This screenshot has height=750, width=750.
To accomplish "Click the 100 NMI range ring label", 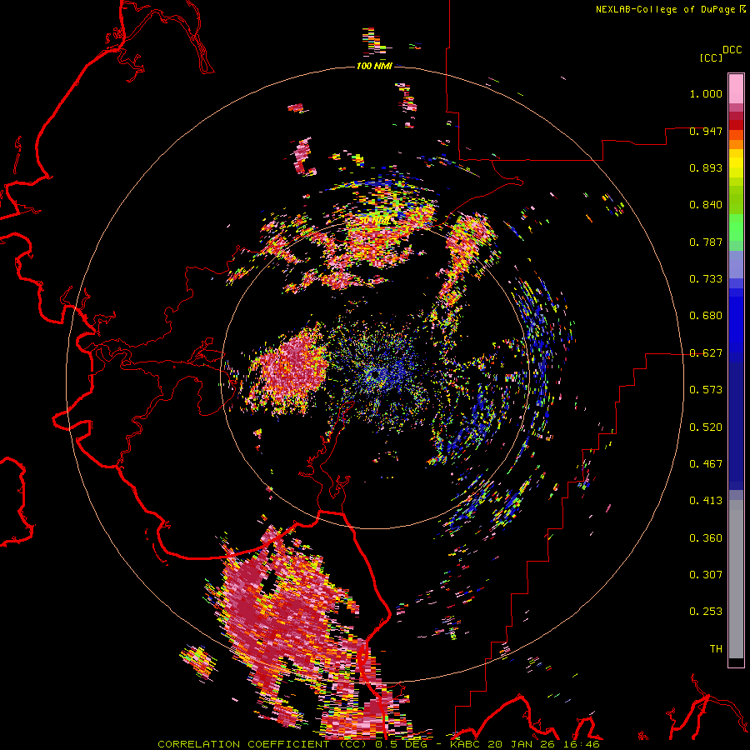I will tap(374, 66).
